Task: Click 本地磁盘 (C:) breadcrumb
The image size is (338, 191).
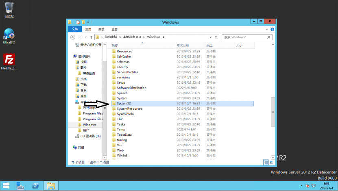Action: pos(132,37)
